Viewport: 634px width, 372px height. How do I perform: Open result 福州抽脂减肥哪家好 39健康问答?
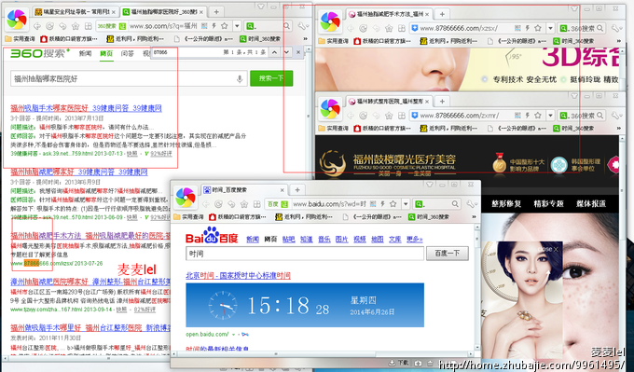point(79,172)
